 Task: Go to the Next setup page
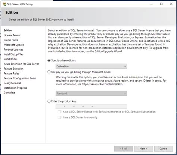click(143, 149)
